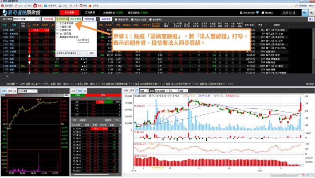Click the 條件清空 button
Screen dimensions: 315x178
pyautogui.click(x=106, y=19)
